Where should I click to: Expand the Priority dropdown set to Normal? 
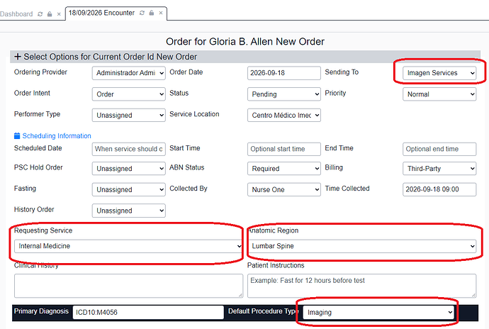(x=439, y=94)
